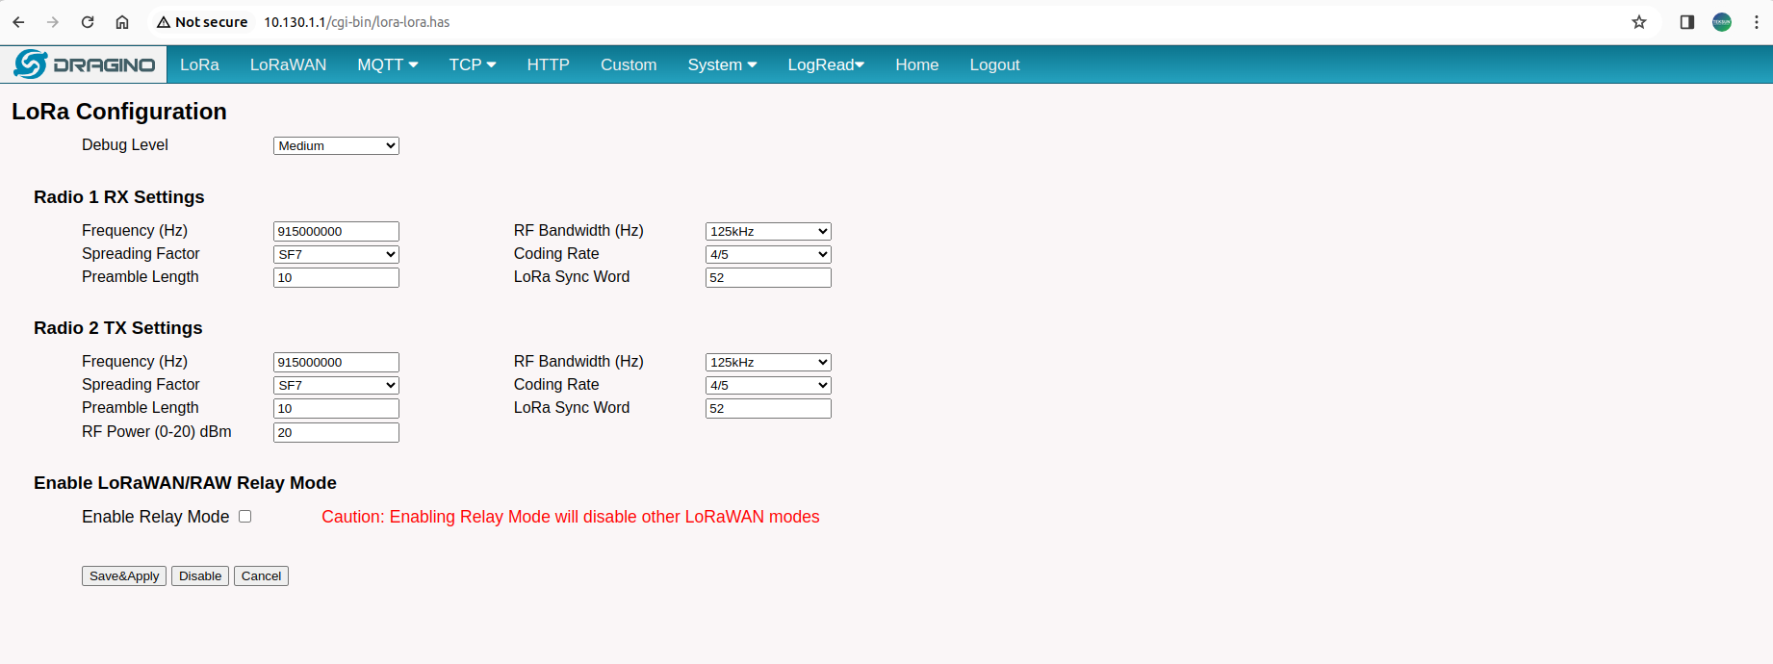The height and width of the screenshot is (664, 1773).
Task: Click the RF Power dBm field
Action: point(336,433)
